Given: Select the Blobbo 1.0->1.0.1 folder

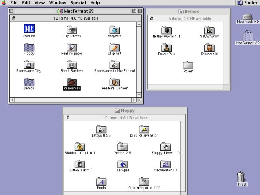Looking at the screenshot, I should [x=80, y=147].
